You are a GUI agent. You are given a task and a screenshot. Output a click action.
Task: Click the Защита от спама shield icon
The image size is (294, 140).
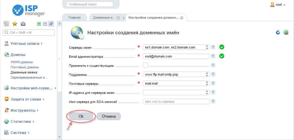click(7, 99)
